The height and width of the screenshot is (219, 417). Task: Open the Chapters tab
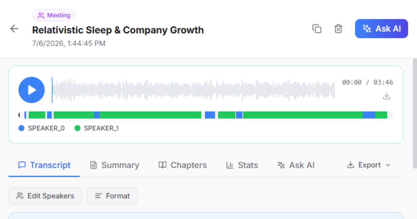[182, 165]
